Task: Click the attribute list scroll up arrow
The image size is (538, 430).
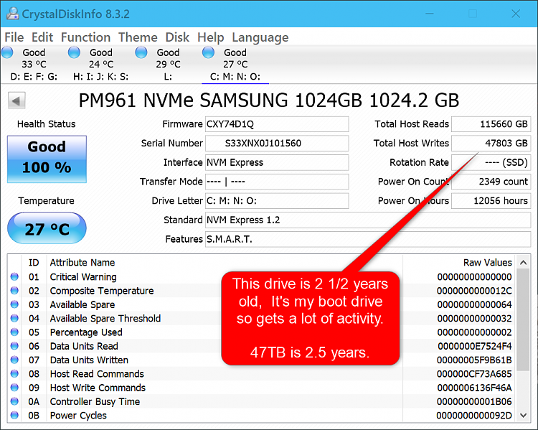Action: (523, 263)
